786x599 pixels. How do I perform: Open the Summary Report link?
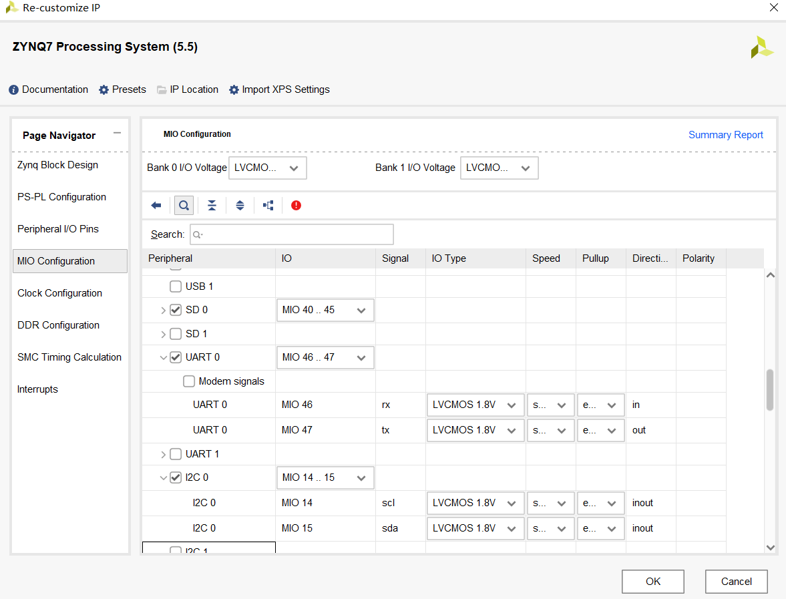(x=726, y=134)
